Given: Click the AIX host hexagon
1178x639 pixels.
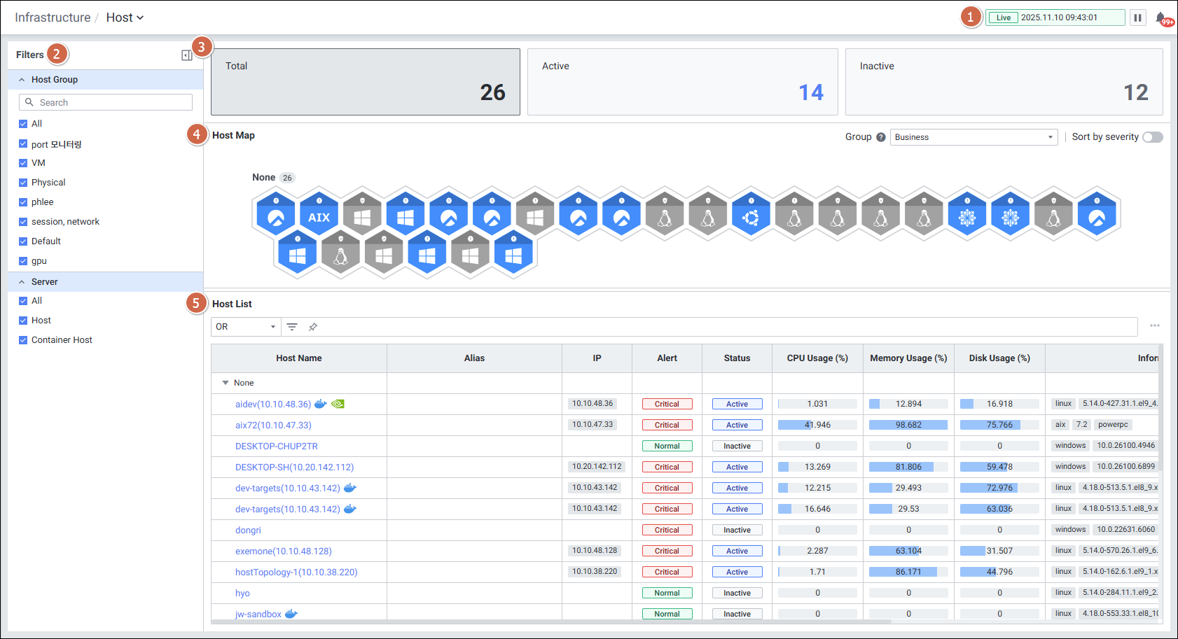Looking at the screenshot, I should [319, 216].
